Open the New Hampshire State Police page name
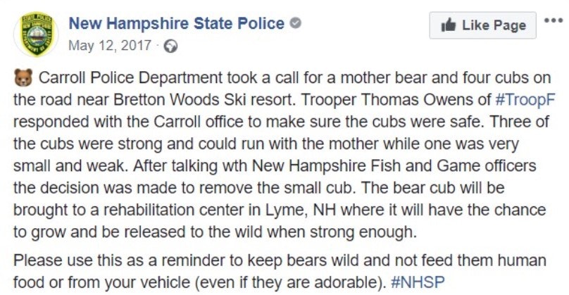Image resolution: width=569 pixels, height=295 pixels. (176, 24)
